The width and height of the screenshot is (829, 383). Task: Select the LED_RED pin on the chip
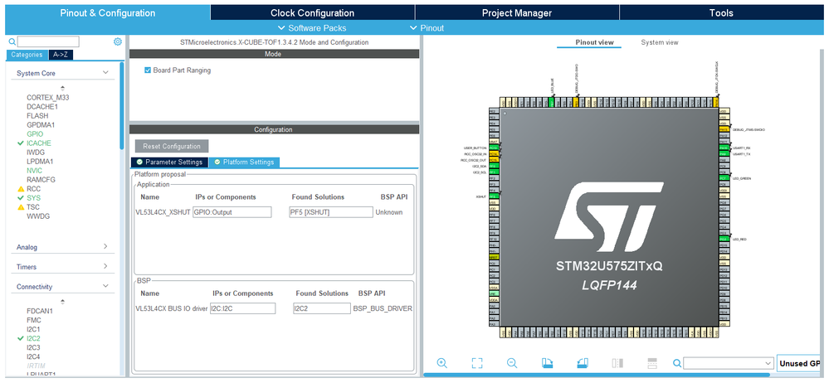coord(724,239)
